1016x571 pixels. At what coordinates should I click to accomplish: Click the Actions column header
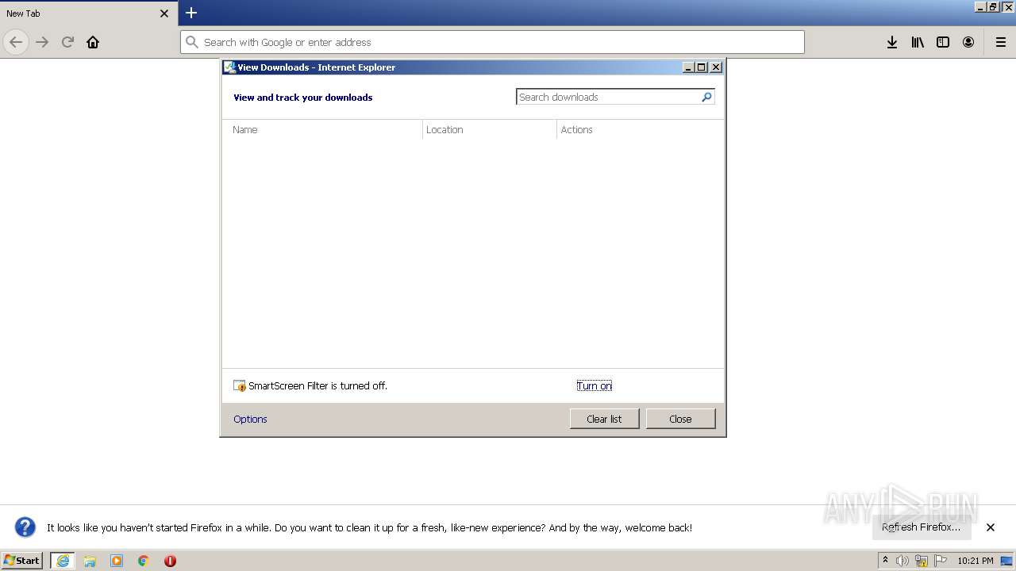click(x=640, y=129)
